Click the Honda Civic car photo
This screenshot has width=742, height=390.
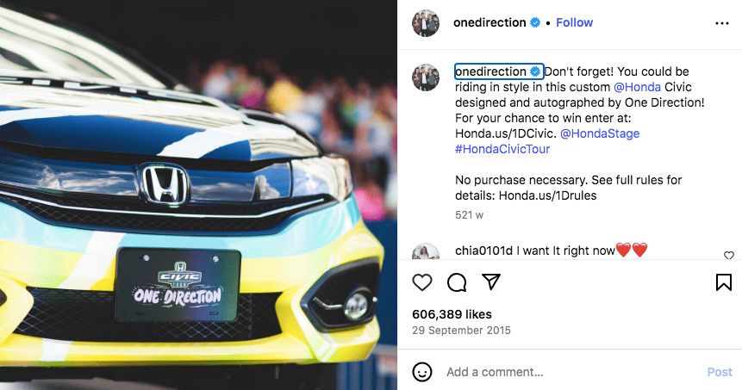[x=198, y=195]
